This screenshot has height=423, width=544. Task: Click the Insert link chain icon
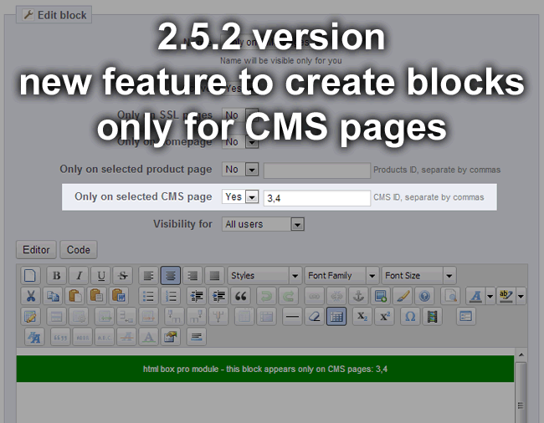[x=315, y=296]
